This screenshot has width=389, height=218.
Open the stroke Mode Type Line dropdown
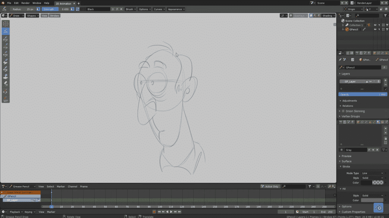[372, 173]
